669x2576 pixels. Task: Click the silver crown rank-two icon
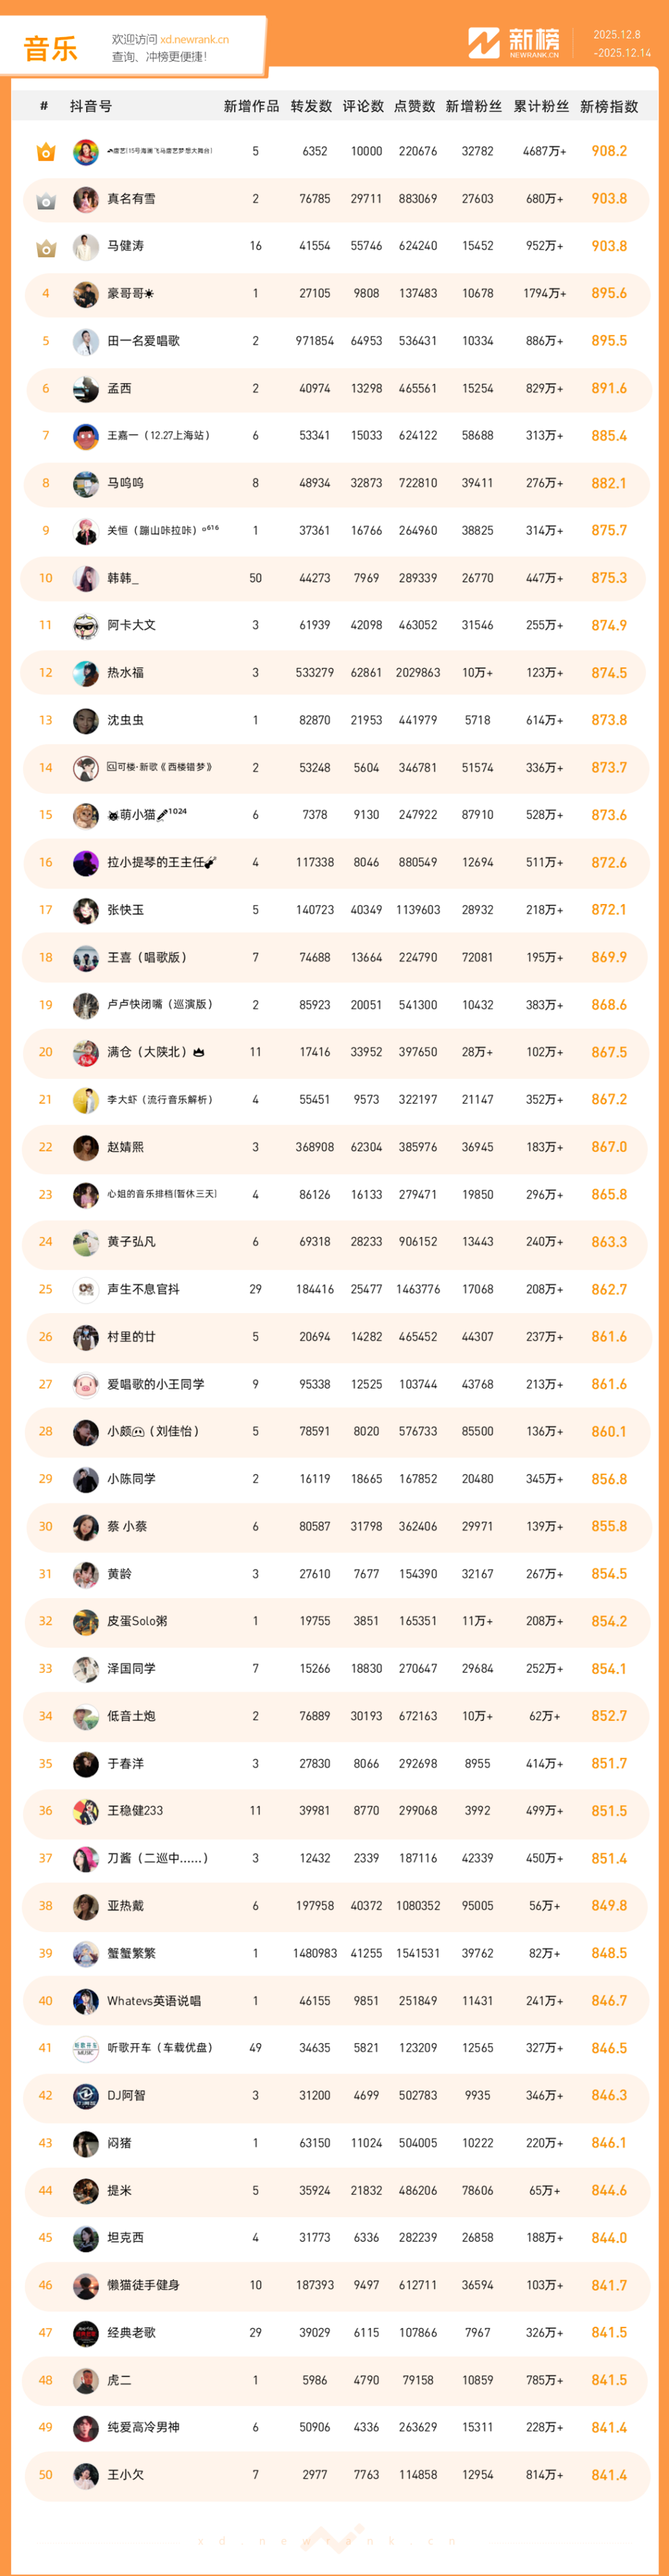tap(46, 200)
